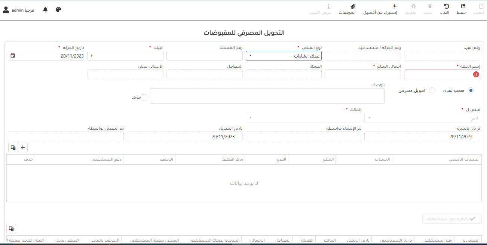The image size is (487, 245).
Task: Select the سحب نقدى radio button
Action: (471, 90)
